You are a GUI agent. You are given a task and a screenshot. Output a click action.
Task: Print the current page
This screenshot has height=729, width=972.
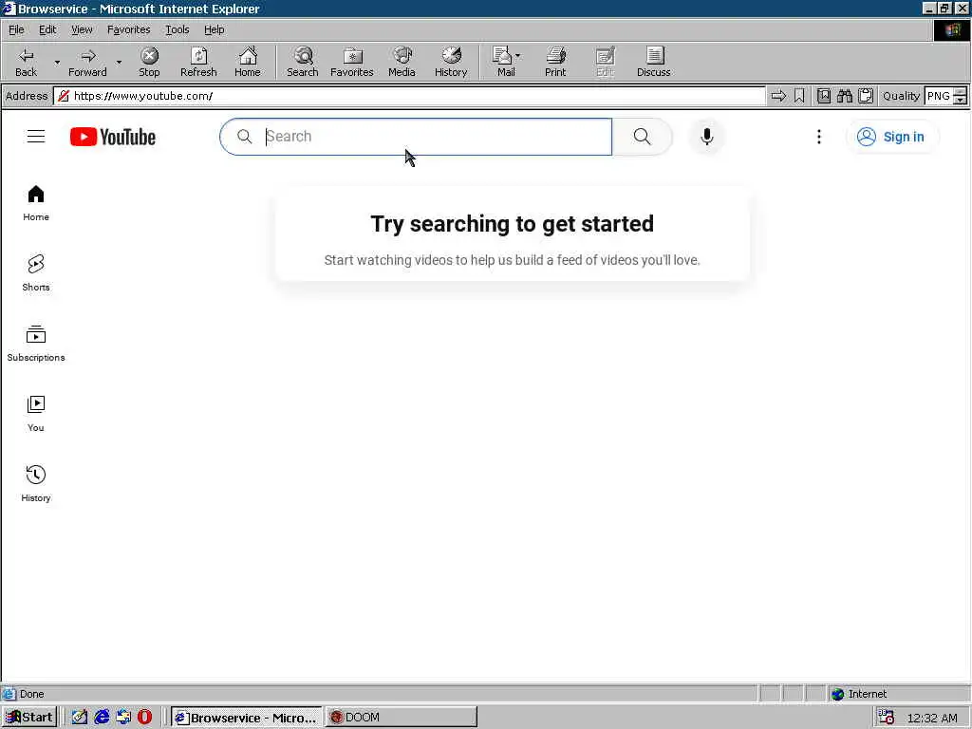point(555,62)
